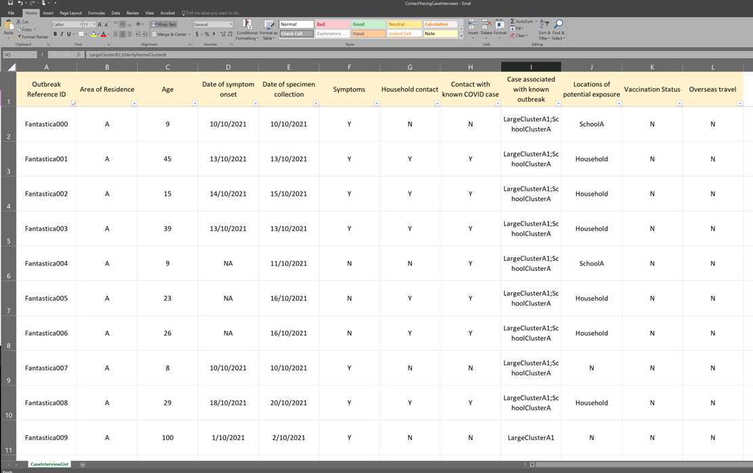
Task: Open filter dropdown for Symptoms column
Action: (x=377, y=103)
